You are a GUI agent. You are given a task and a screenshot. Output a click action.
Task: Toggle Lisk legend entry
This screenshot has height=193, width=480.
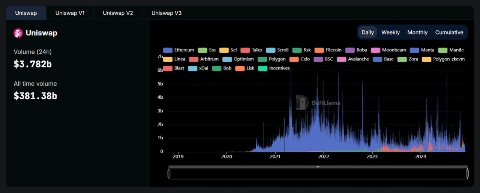point(245,68)
